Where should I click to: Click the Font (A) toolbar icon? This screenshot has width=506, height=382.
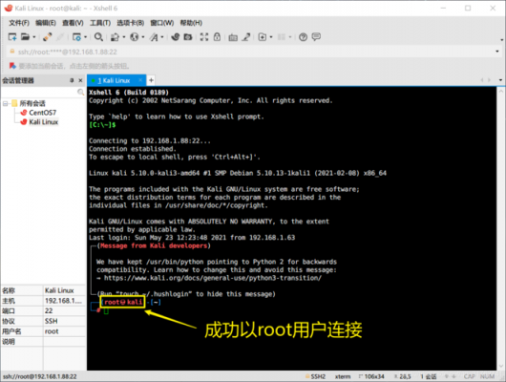(154, 37)
